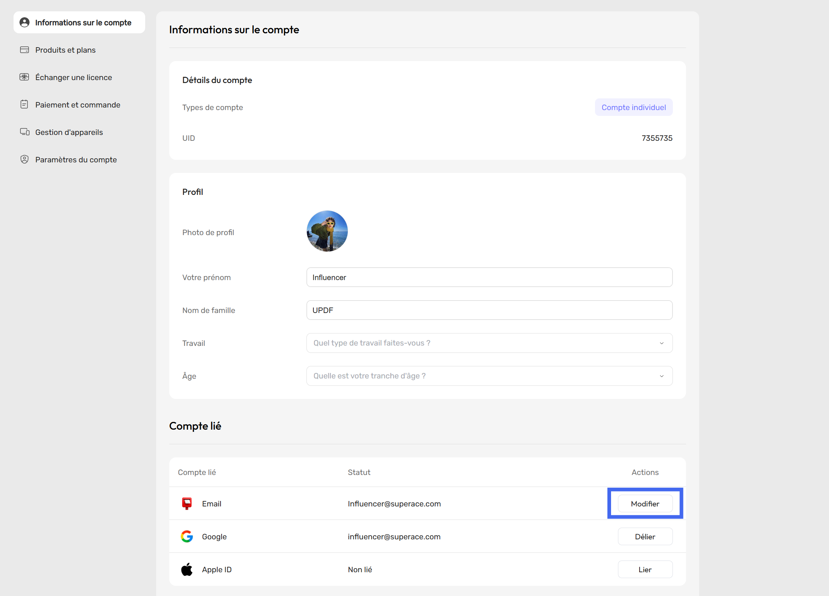This screenshot has width=829, height=596.
Task: Click the profile photo avatar
Action: (x=327, y=231)
